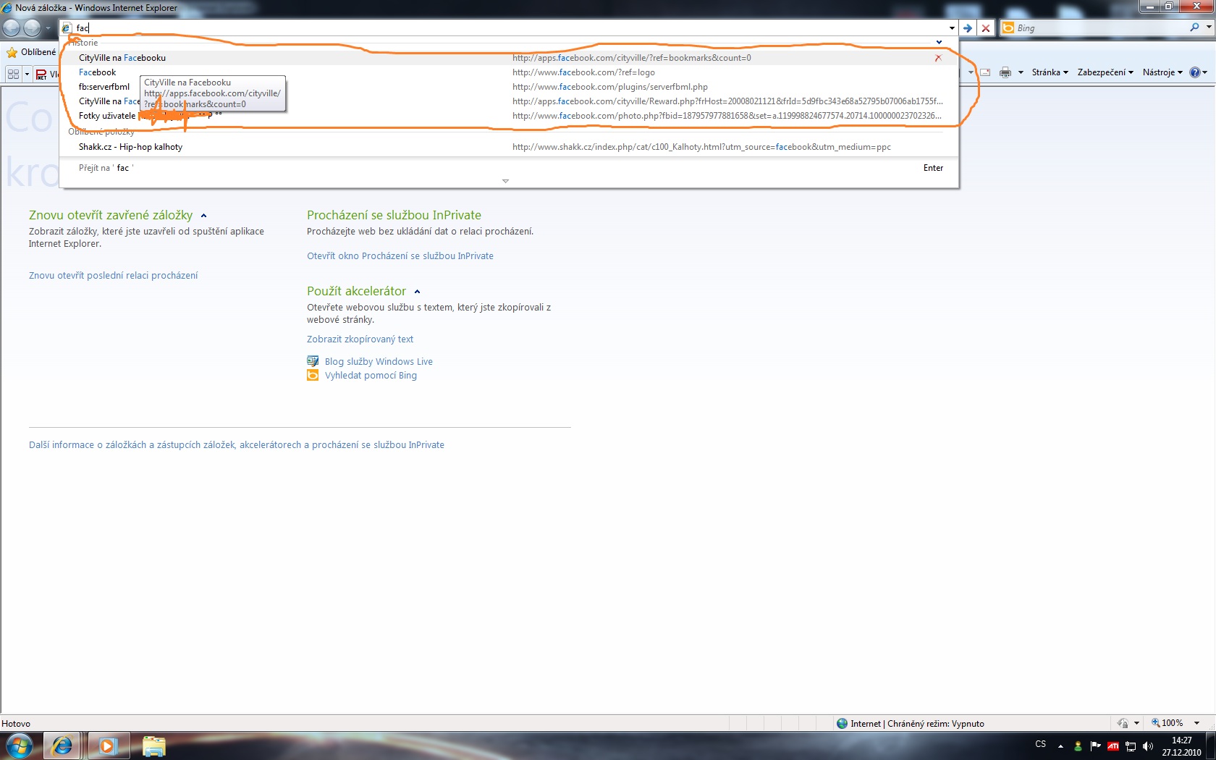Click 'Vyhledat pomocí Bing' link
Screen dimensions: 1216x760
(371, 376)
